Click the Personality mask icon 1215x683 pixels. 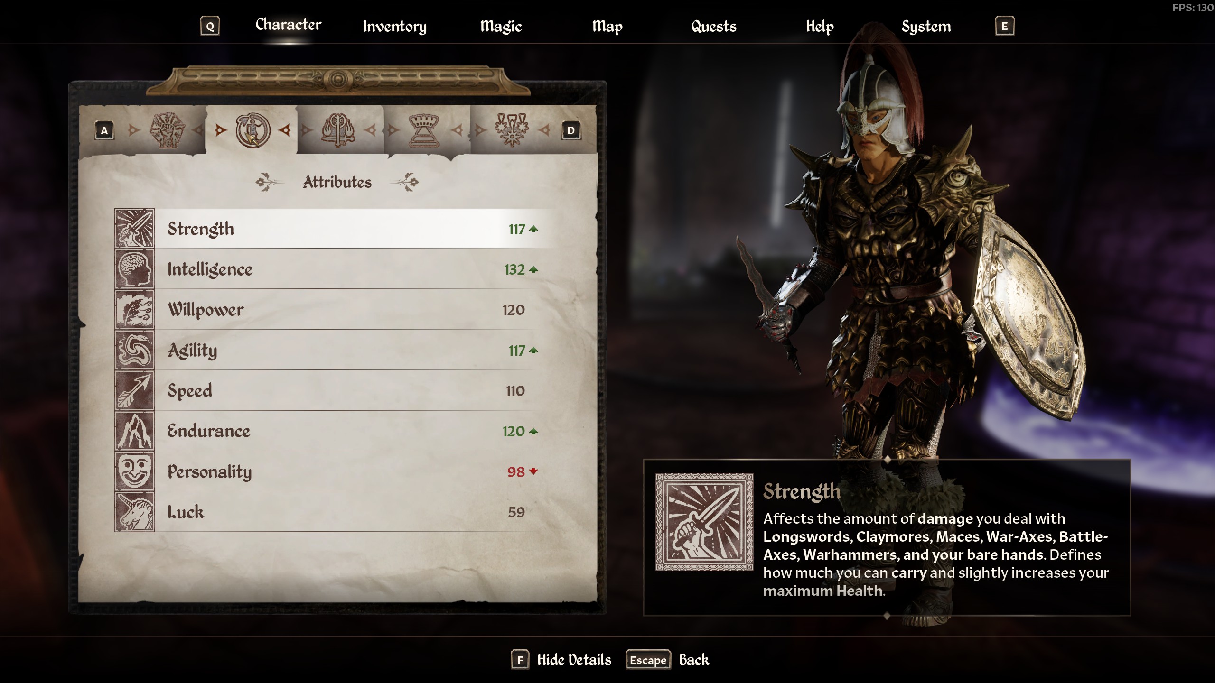click(135, 471)
